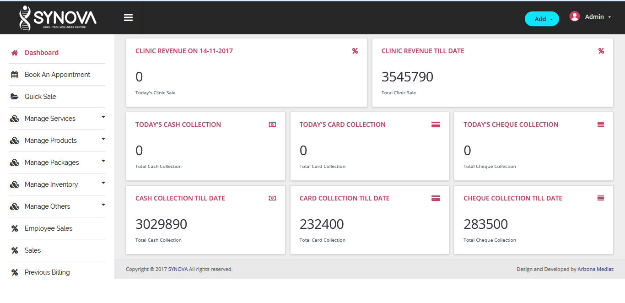
Task: Click the cash icon on Today's Cash Collection
Action: pyautogui.click(x=272, y=124)
